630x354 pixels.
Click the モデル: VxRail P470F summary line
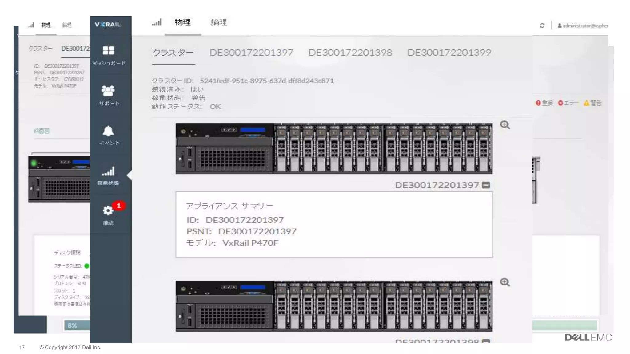232,243
